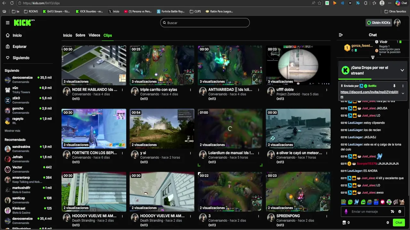The image size is (410, 230).
Task: Open the discord.com invite link in chat
Action: [x=369, y=94]
